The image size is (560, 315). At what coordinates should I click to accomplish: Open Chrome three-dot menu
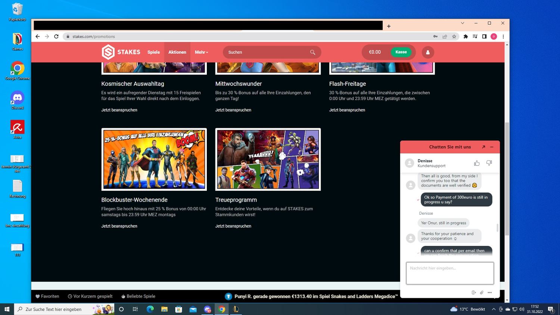(503, 37)
